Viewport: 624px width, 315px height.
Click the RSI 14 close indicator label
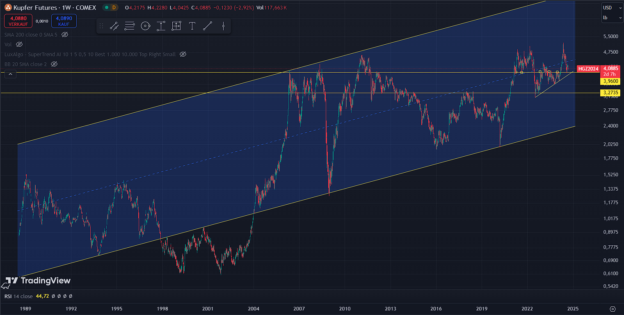[x=18, y=296]
